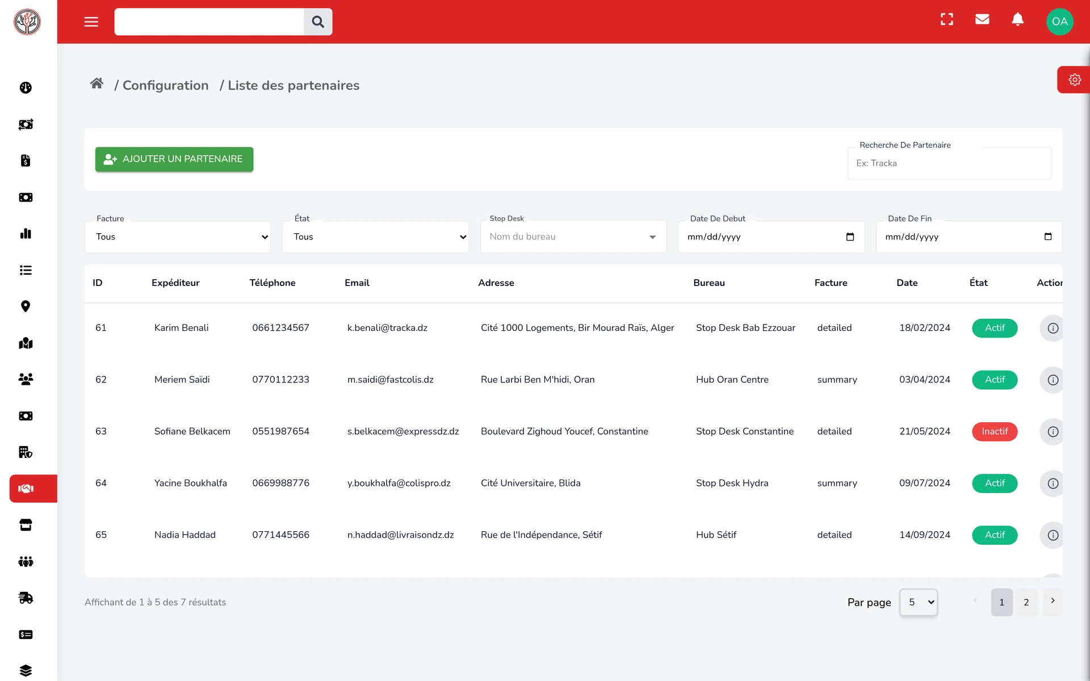Screen dimensions: 1090x681
Task: Open the map pin sidebar item
Action: [26, 306]
